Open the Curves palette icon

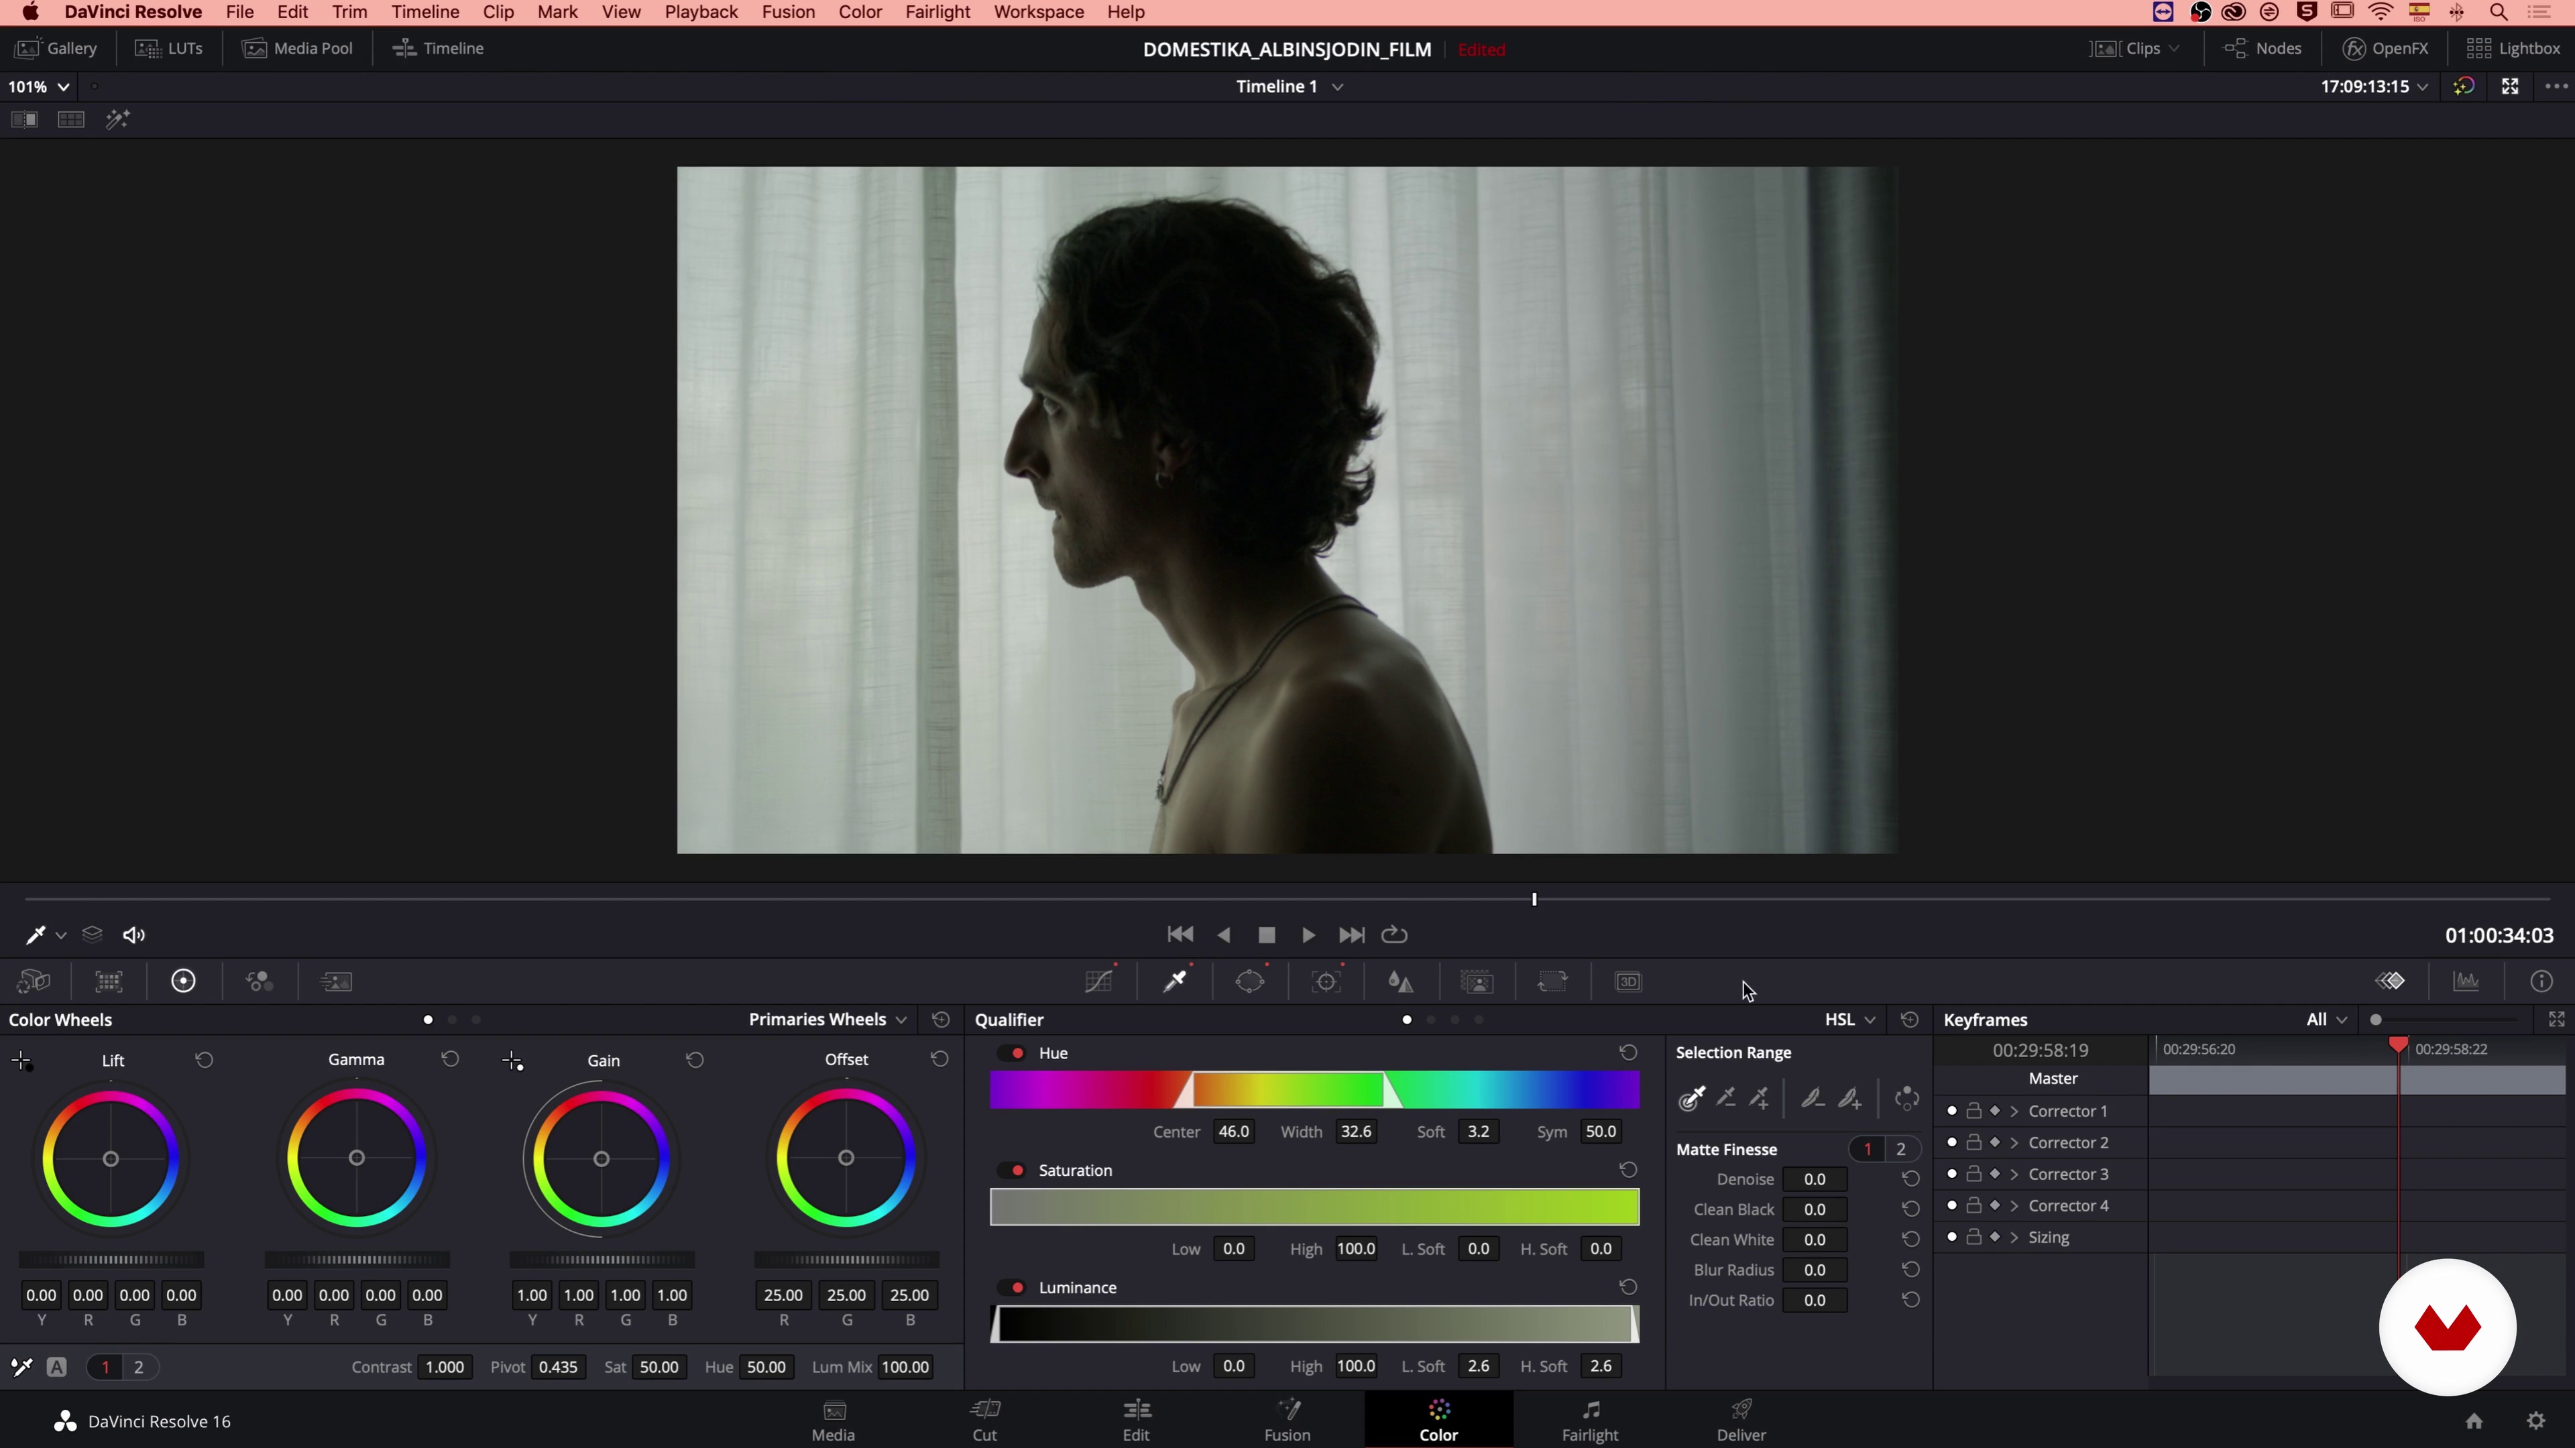point(1098,981)
